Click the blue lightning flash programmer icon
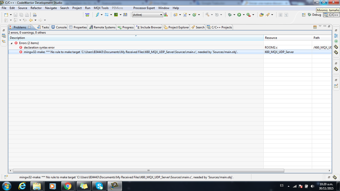The image size is (340, 191). [97, 15]
